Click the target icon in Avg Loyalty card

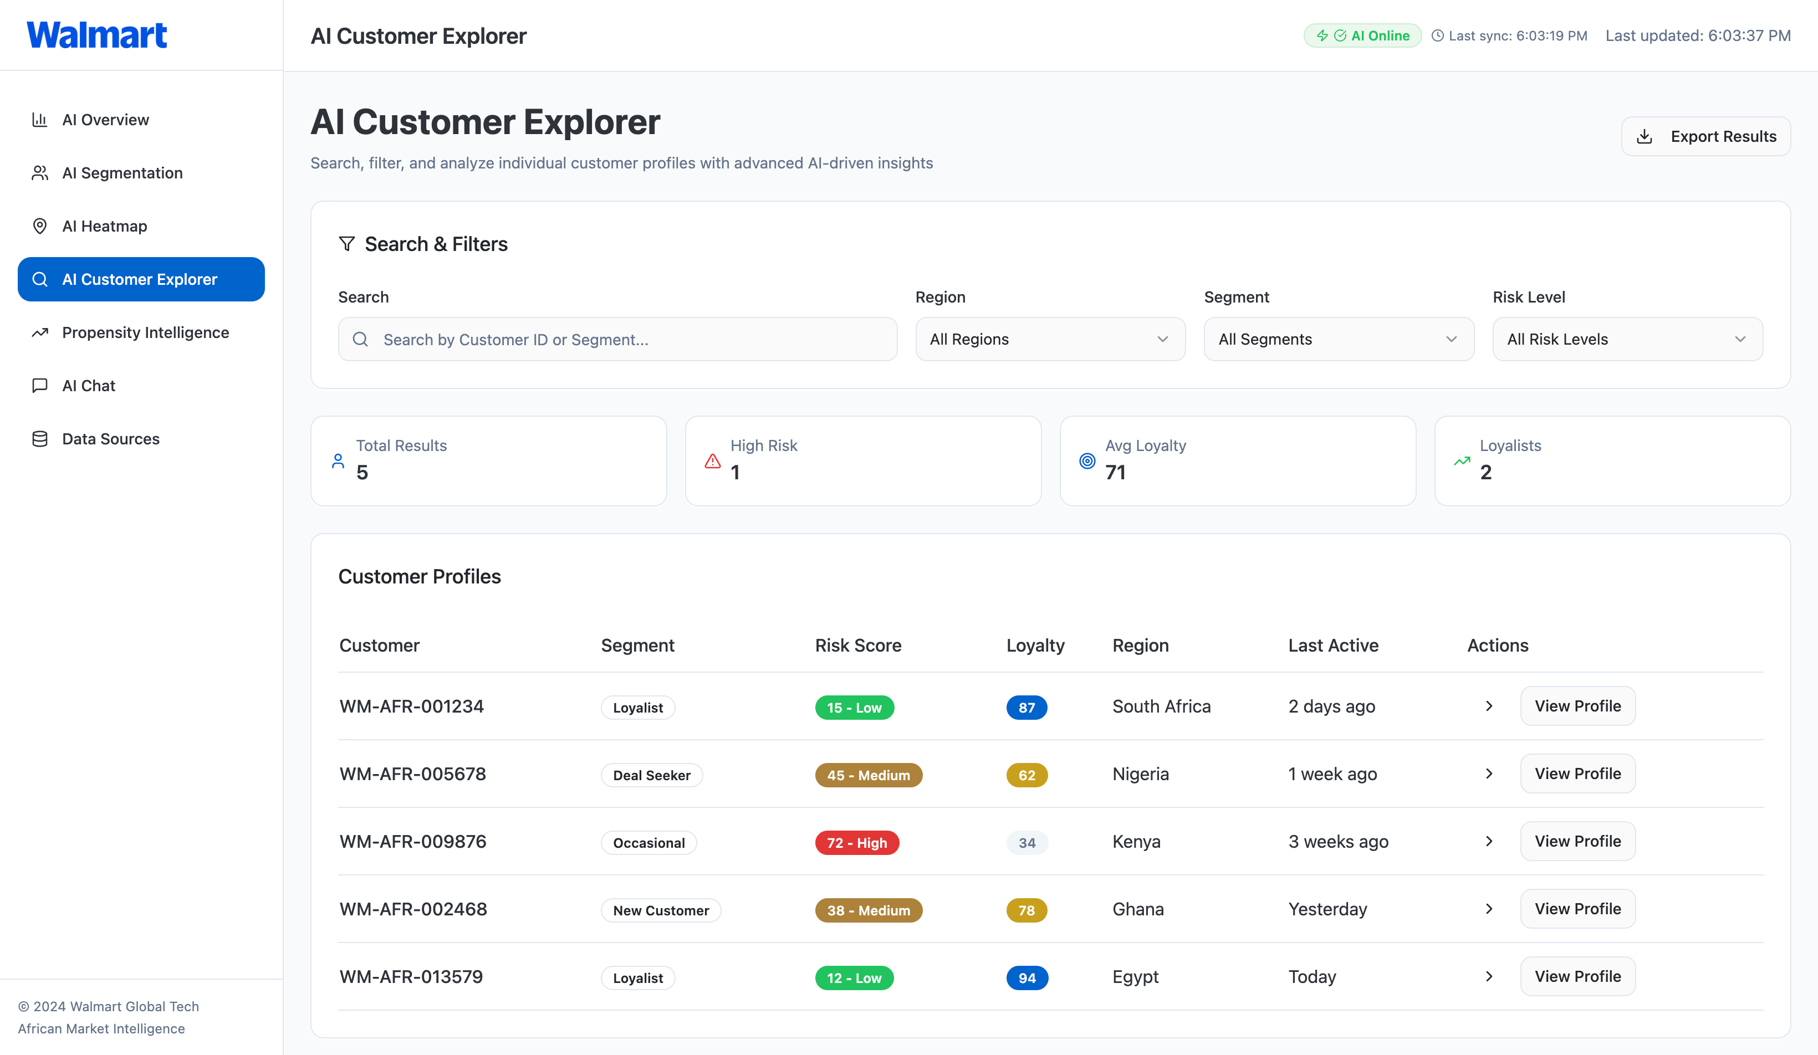coord(1087,461)
